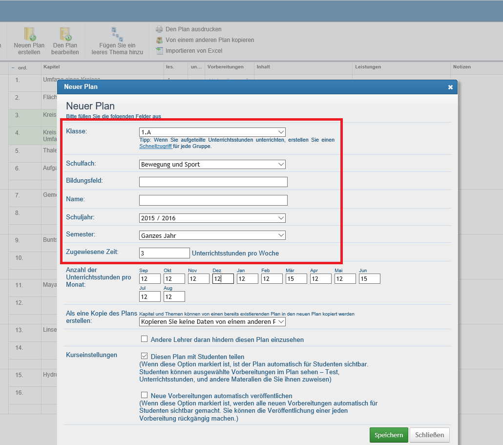Click the leeres Thema hinzufügen icon
The height and width of the screenshot is (445, 503).
point(117,34)
